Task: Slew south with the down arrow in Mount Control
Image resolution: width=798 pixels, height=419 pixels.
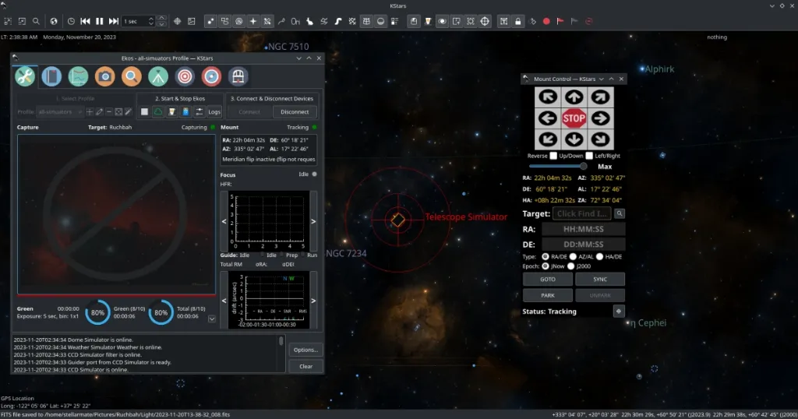Action: click(x=574, y=139)
